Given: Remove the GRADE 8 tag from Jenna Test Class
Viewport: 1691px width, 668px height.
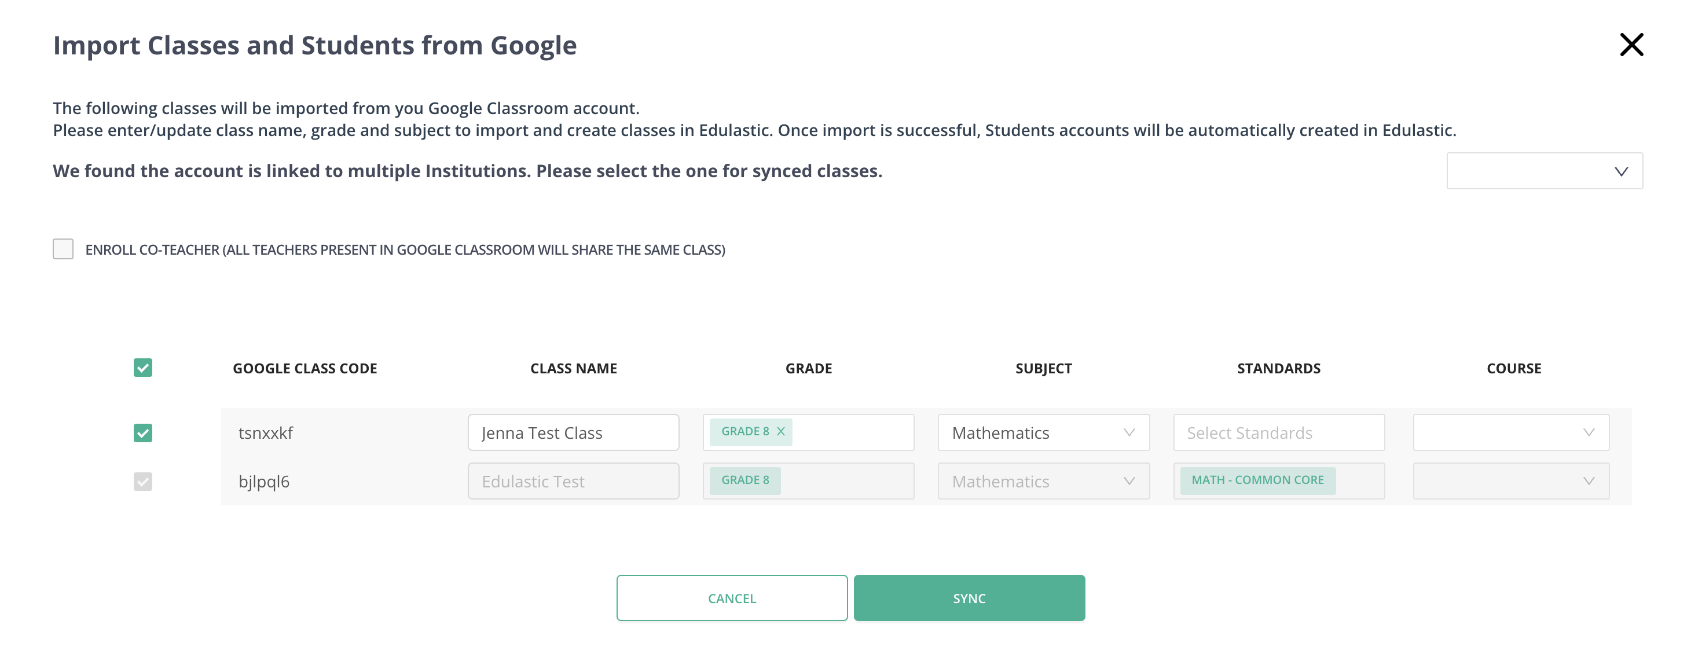Looking at the screenshot, I should click(x=780, y=432).
